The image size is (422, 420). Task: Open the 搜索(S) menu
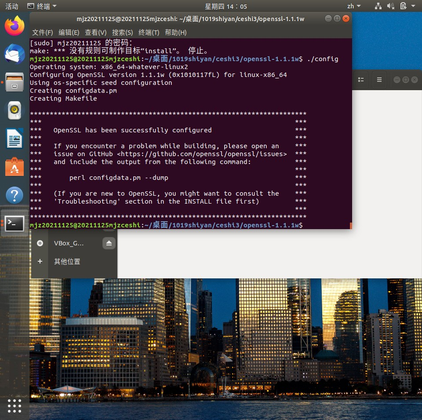click(x=123, y=33)
